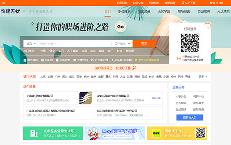
Task: Open 薪酬调查 service link
Action: pyautogui.click(x=198, y=110)
